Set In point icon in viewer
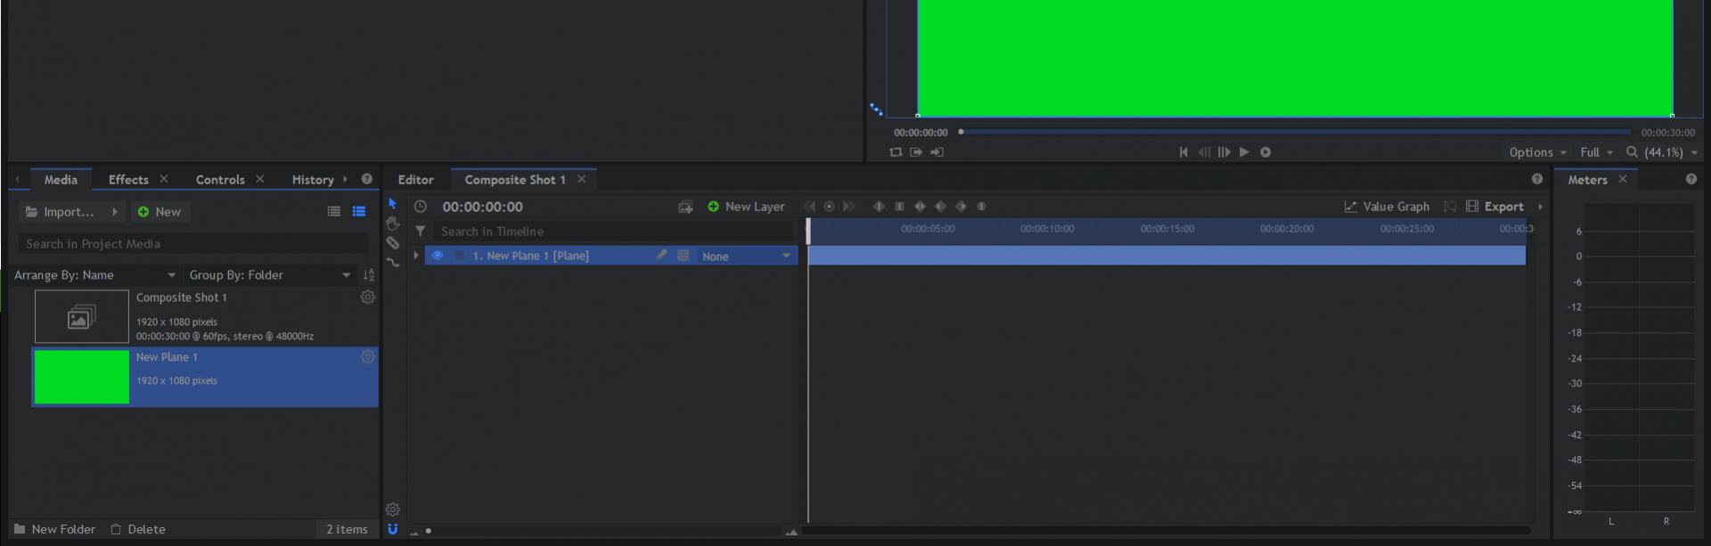The width and height of the screenshot is (1711, 546). click(x=916, y=152)
